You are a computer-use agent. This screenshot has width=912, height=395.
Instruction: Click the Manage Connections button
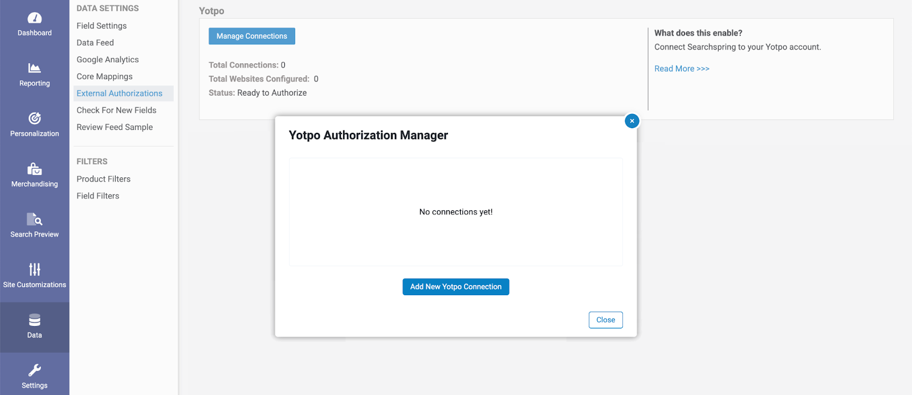252,36
